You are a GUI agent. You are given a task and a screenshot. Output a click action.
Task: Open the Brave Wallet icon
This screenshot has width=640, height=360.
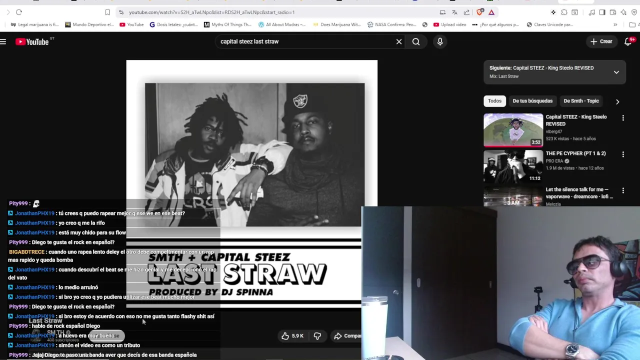[613, 12]
